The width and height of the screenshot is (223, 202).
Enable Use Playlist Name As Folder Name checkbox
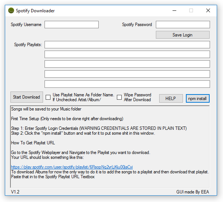point(48,97)
